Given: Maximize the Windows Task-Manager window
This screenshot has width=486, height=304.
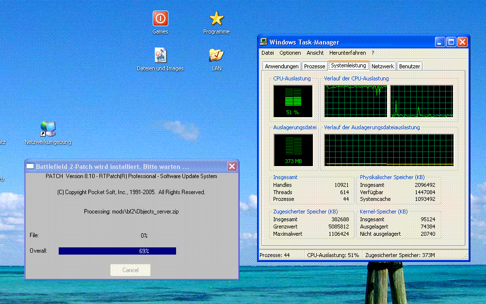Looking at the screenshot, I should [451, 42].
